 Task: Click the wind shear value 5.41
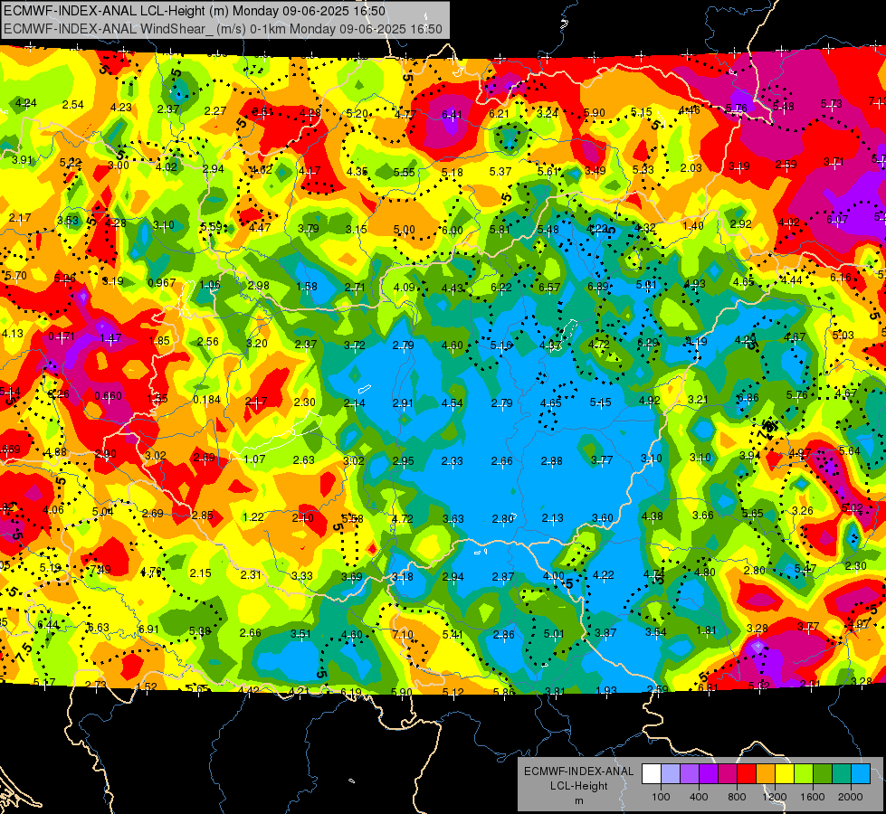[x=453, y=635]
